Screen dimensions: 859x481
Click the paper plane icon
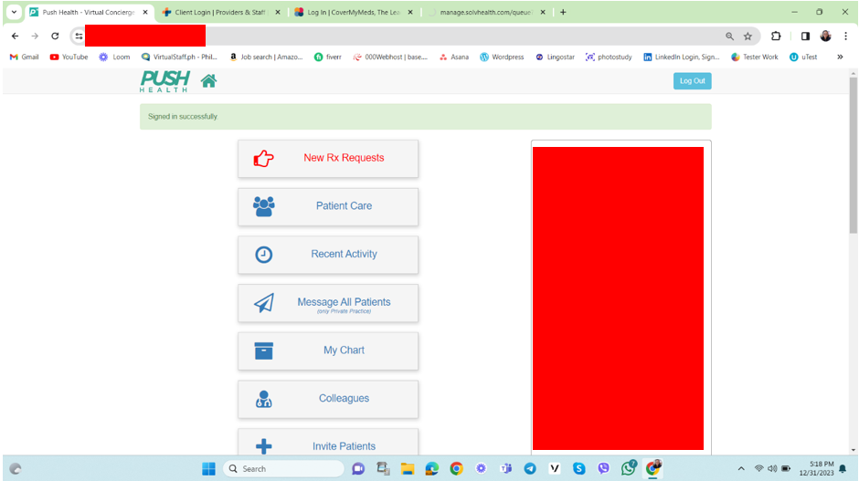click(x=263, y=303)
